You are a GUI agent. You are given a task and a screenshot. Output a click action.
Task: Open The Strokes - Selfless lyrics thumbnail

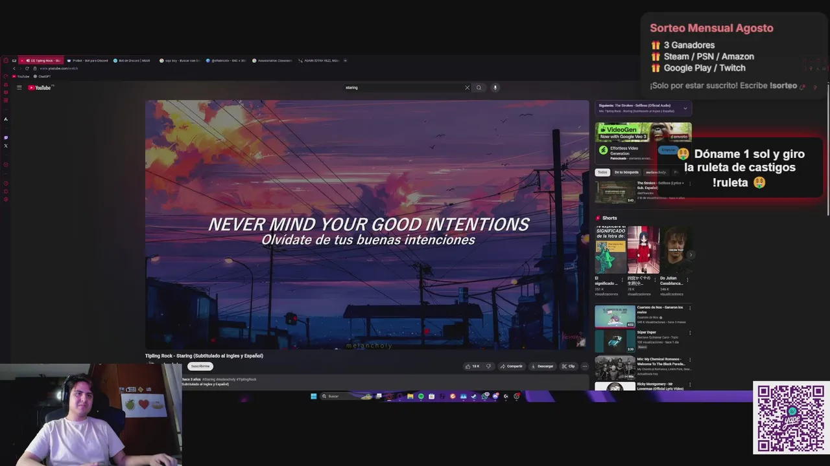tap(615, 192)
